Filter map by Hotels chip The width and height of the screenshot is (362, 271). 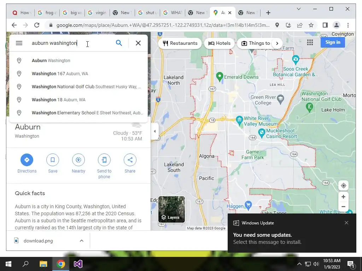click(x=219, y=43)
